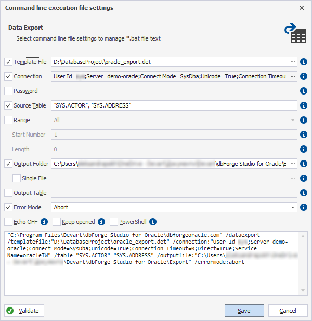Enable the PowerShell checkbox
Screen dimensions: 312x321
coord(114,222)
